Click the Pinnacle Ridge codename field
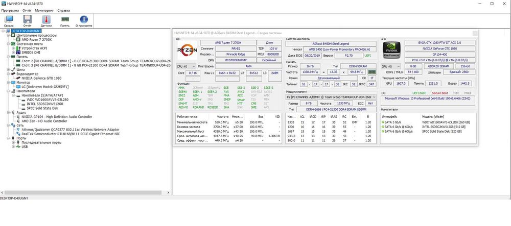Screen dimensions: 511x226 [236, 54]
